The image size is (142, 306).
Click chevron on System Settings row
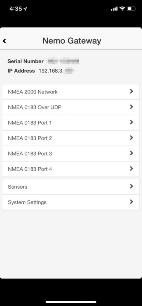click(132, 202)
